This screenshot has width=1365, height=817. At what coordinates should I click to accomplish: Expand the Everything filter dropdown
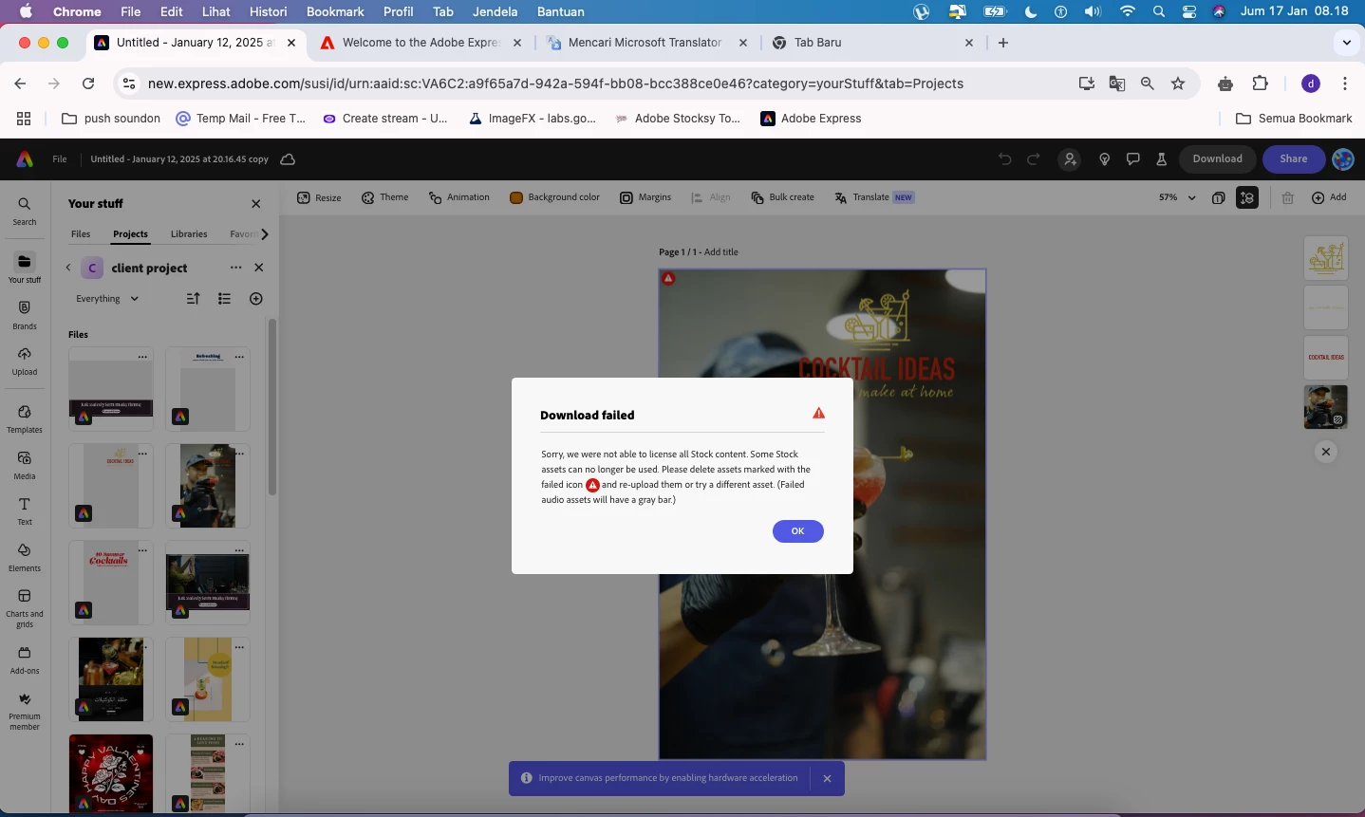click(107, 298)
